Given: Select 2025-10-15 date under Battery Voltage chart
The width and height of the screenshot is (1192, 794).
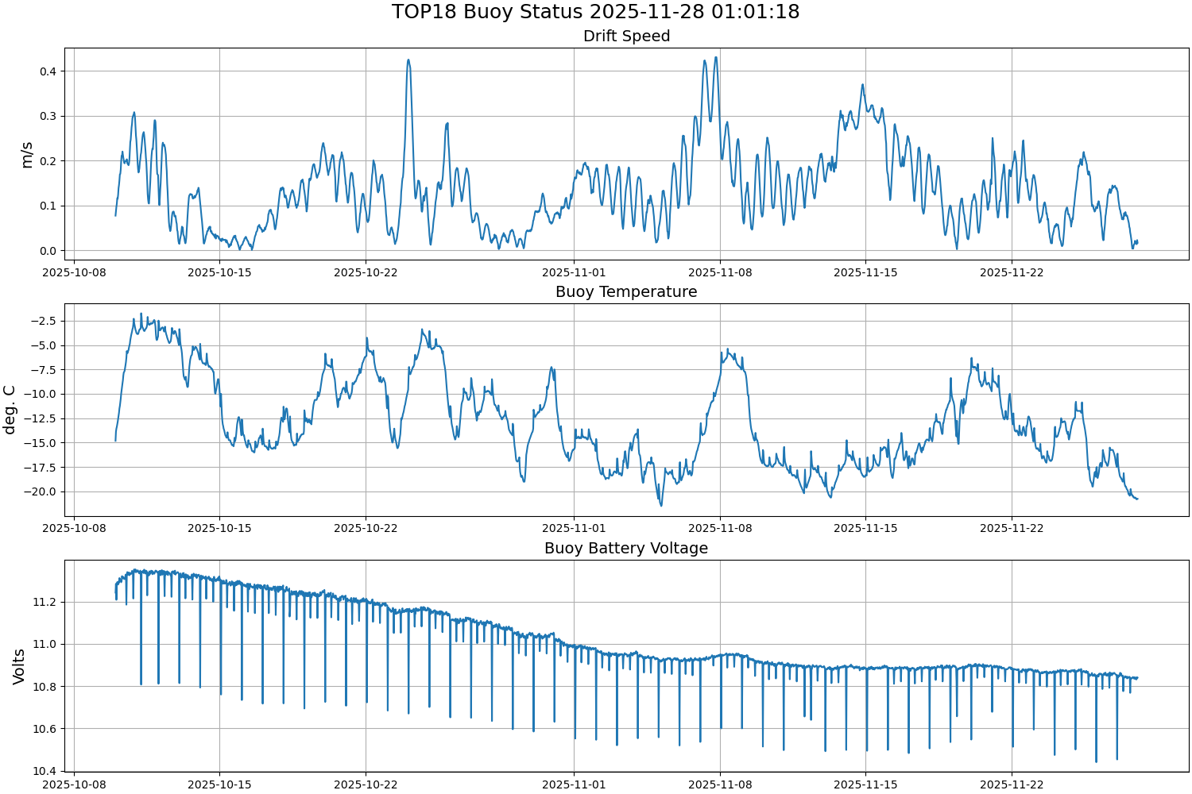Looking at the screenshot, I should click(x=219, y=784).
